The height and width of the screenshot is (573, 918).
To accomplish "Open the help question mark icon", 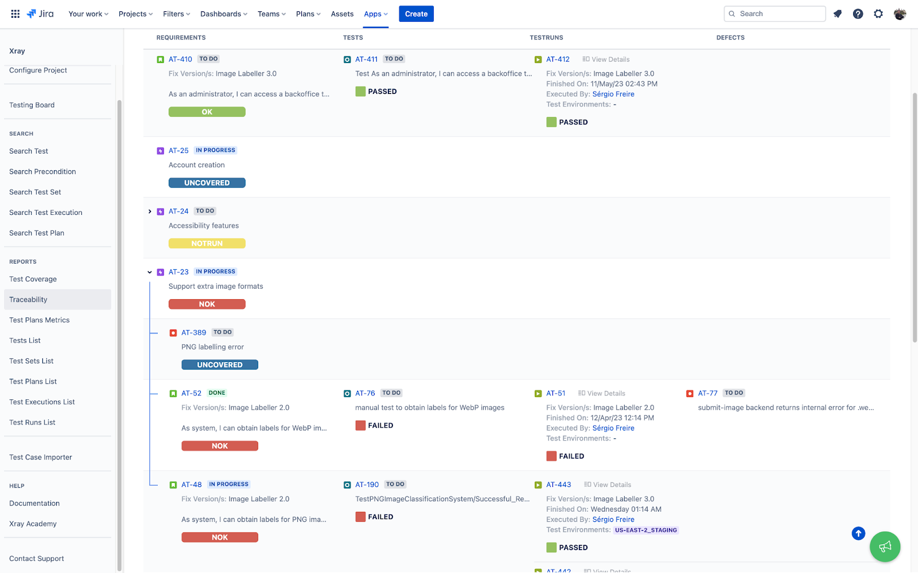I will point(858,14).
